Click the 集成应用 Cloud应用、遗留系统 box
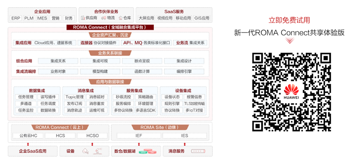The image size is (361, 167). (x=45, y=43)
